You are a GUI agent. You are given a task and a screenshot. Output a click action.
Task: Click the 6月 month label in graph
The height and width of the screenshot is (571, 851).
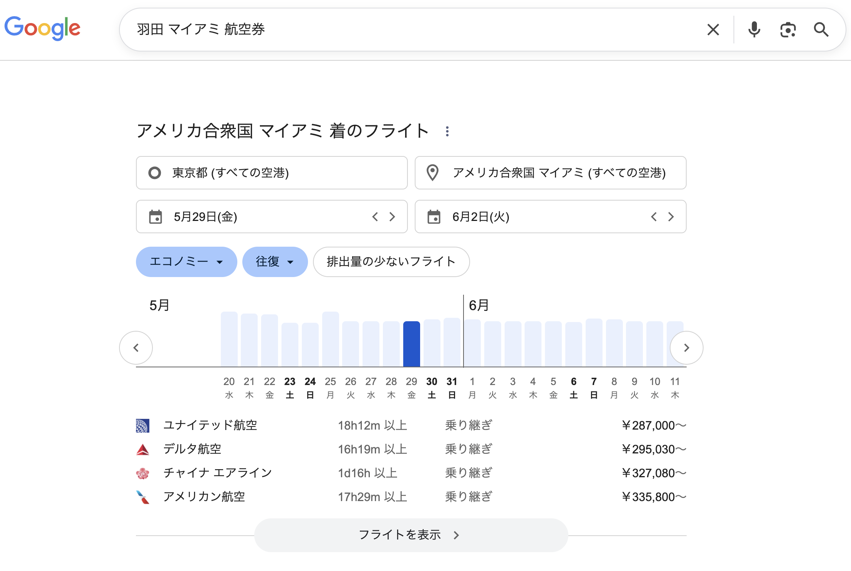coord(479,305)
